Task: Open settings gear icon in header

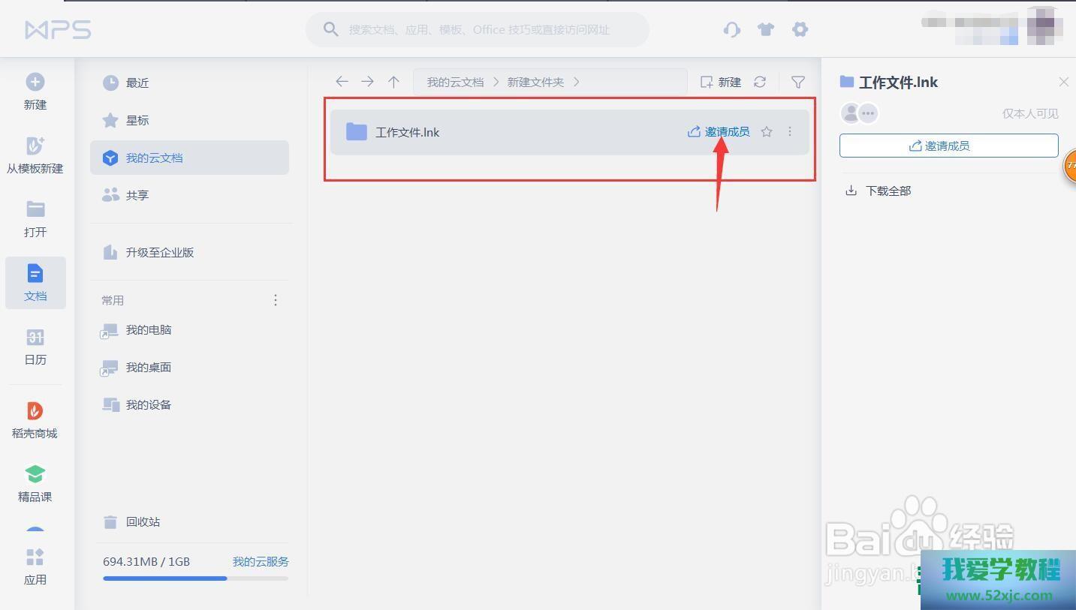Action: [x=800, y=29]
